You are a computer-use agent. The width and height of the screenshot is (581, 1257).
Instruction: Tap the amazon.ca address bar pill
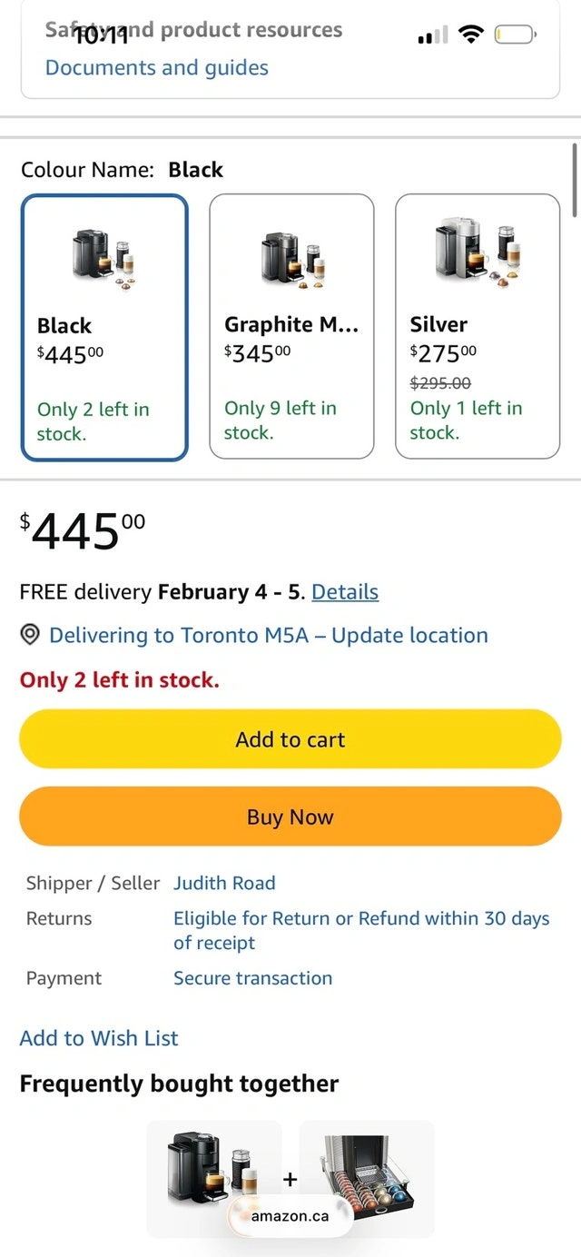pos(290,1216)
